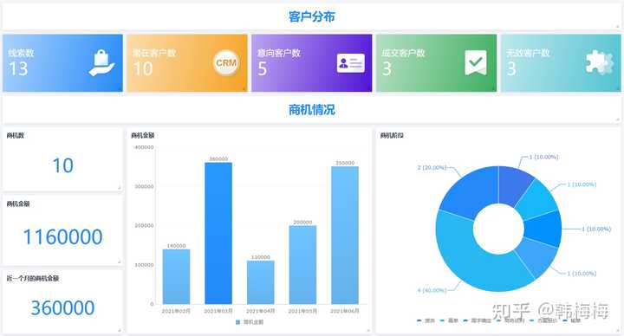Image resolution: width=624 pixels, height=336 pixels.
Task: Open the 意向客户数 label on purple card
Action: tap(278, 53)
